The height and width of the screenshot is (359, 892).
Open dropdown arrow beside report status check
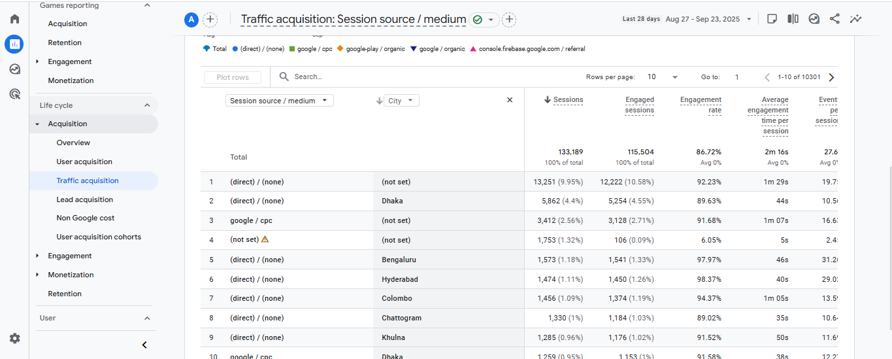click(491, 20)
